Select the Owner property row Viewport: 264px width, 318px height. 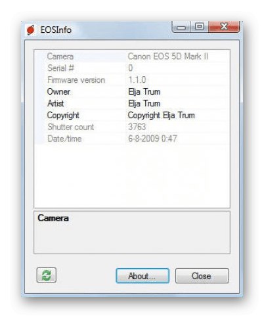pyautogui.click(x=132, y=92)
